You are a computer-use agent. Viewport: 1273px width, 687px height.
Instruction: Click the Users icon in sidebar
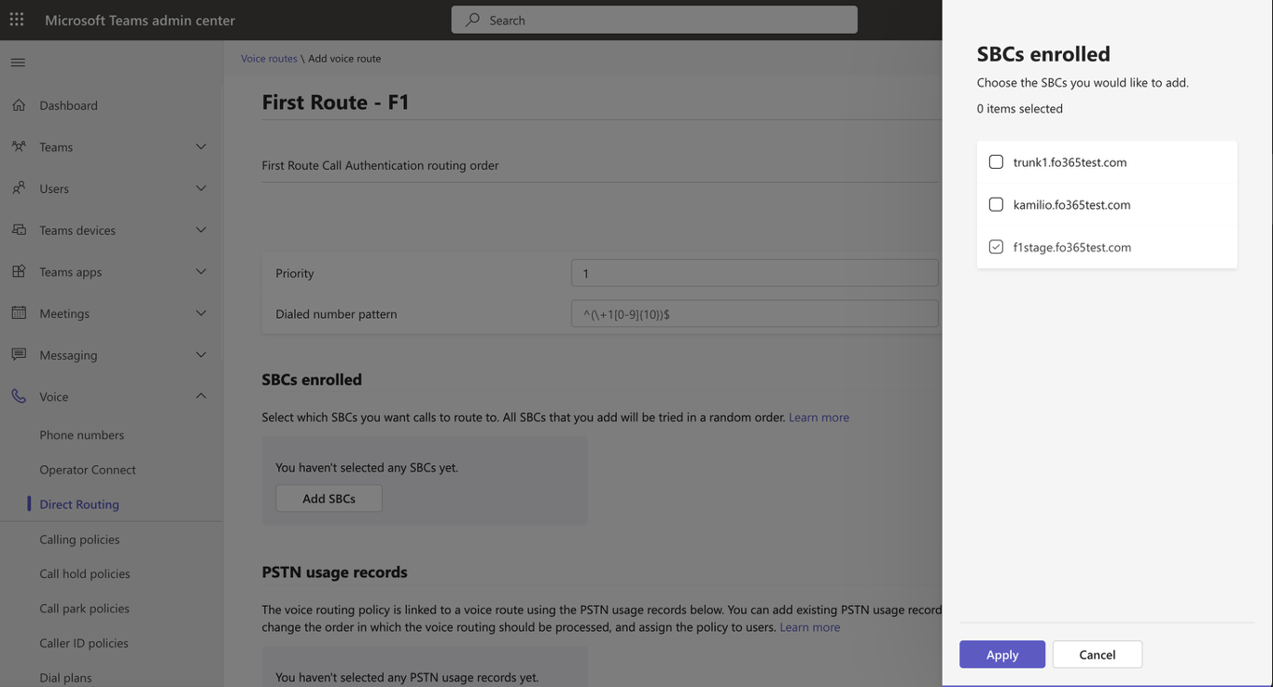pos(19,188)
